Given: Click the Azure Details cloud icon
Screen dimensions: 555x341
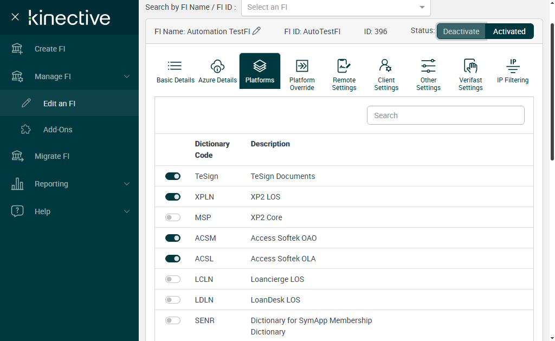Looking at the screenshot, I should (217, 66).
